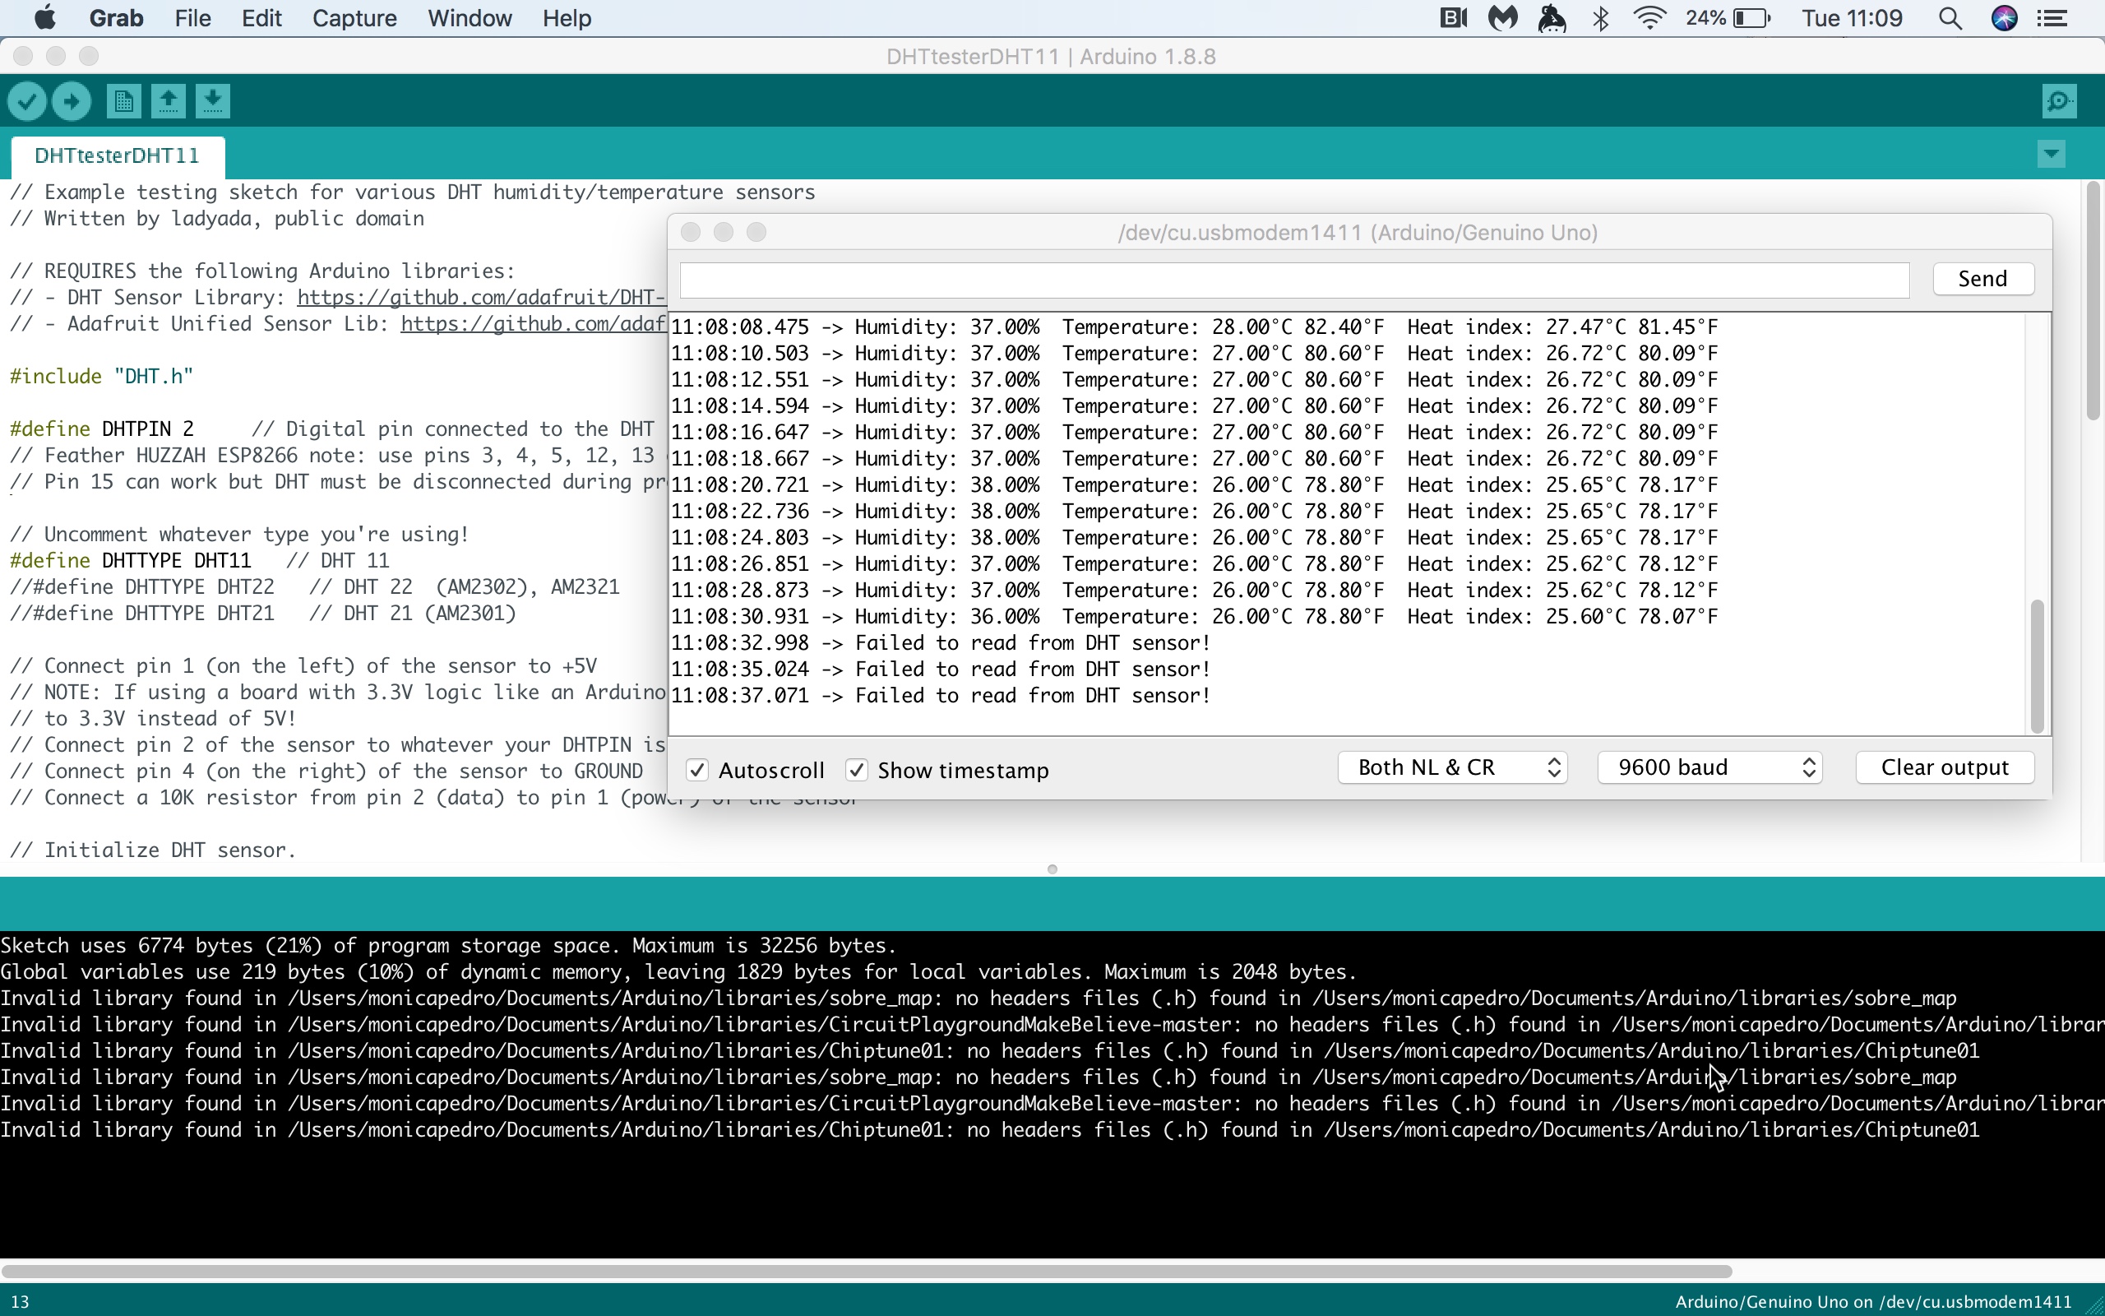This screenshot has width=2105, height=1316.
Task: Open the Both NL & CR line ending dropdown
Action: (1453, 767)
